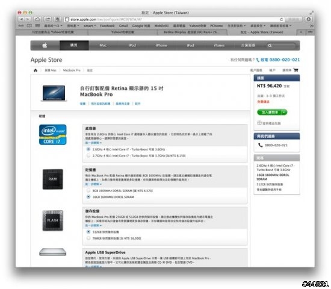
Task: Show hidden bookmarks via the >> overflow
Action: tap(311, 26)
